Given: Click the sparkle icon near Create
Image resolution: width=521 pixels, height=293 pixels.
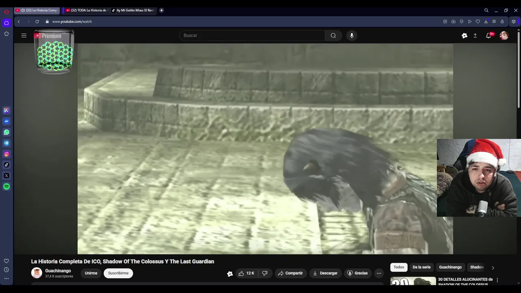Looking at the screenshot, I should coord(464,35).
